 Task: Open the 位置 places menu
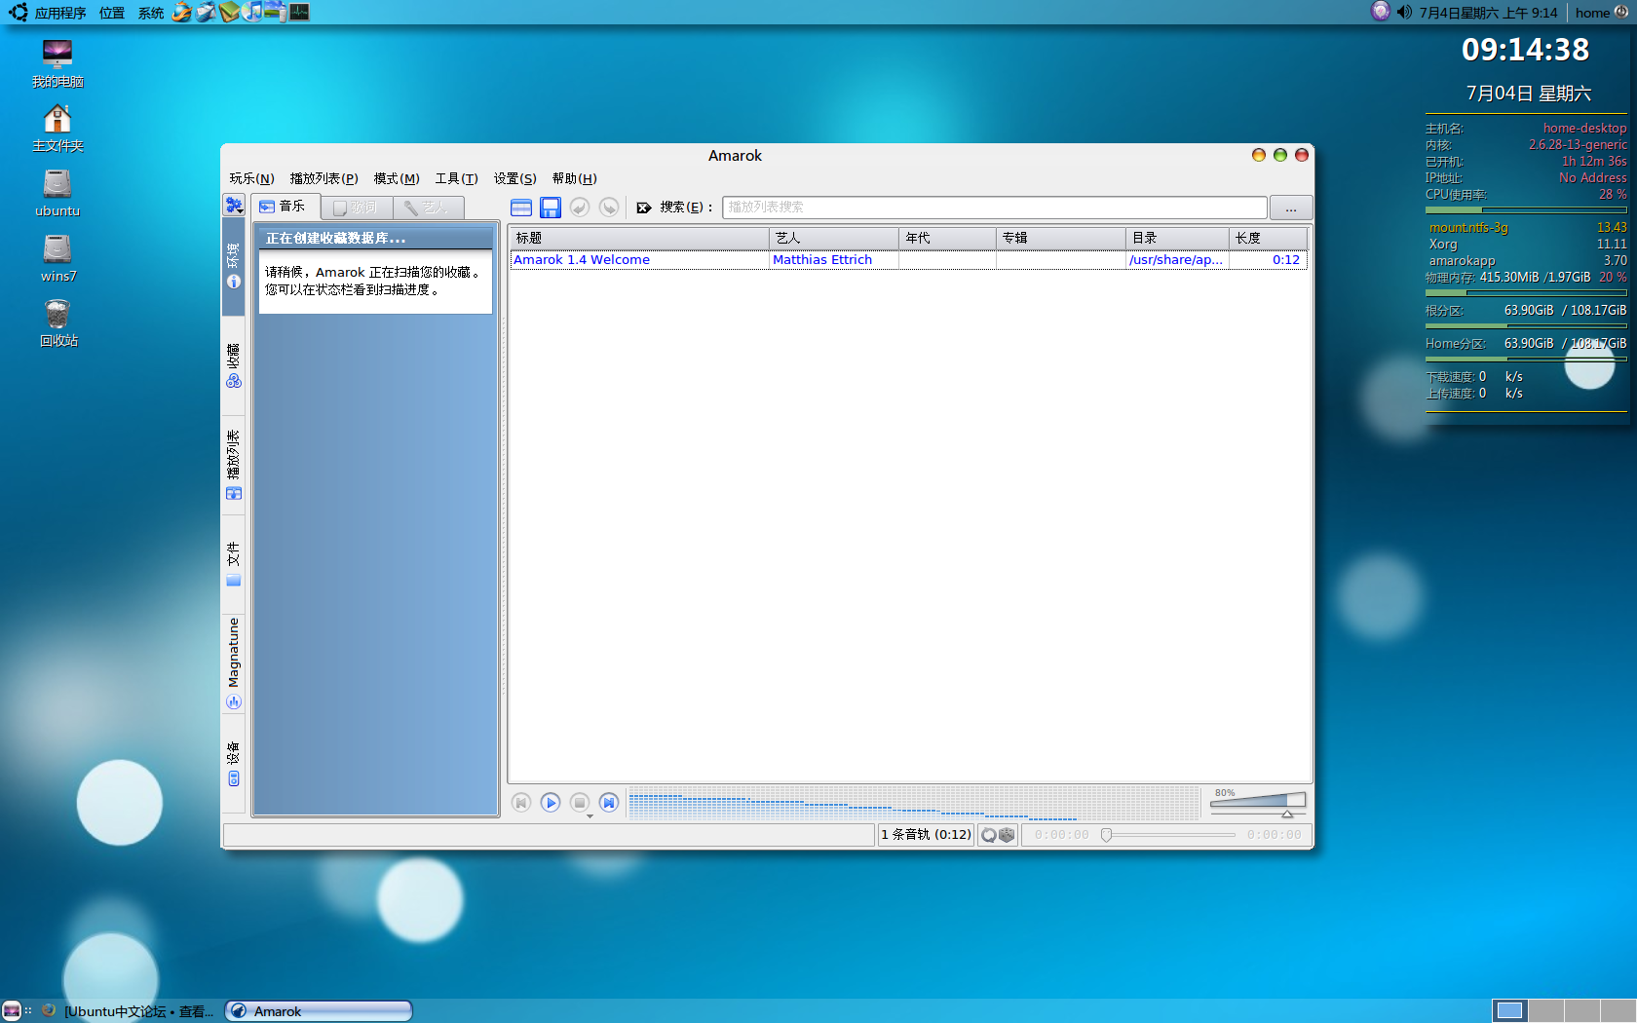click(x=112, y=13)
